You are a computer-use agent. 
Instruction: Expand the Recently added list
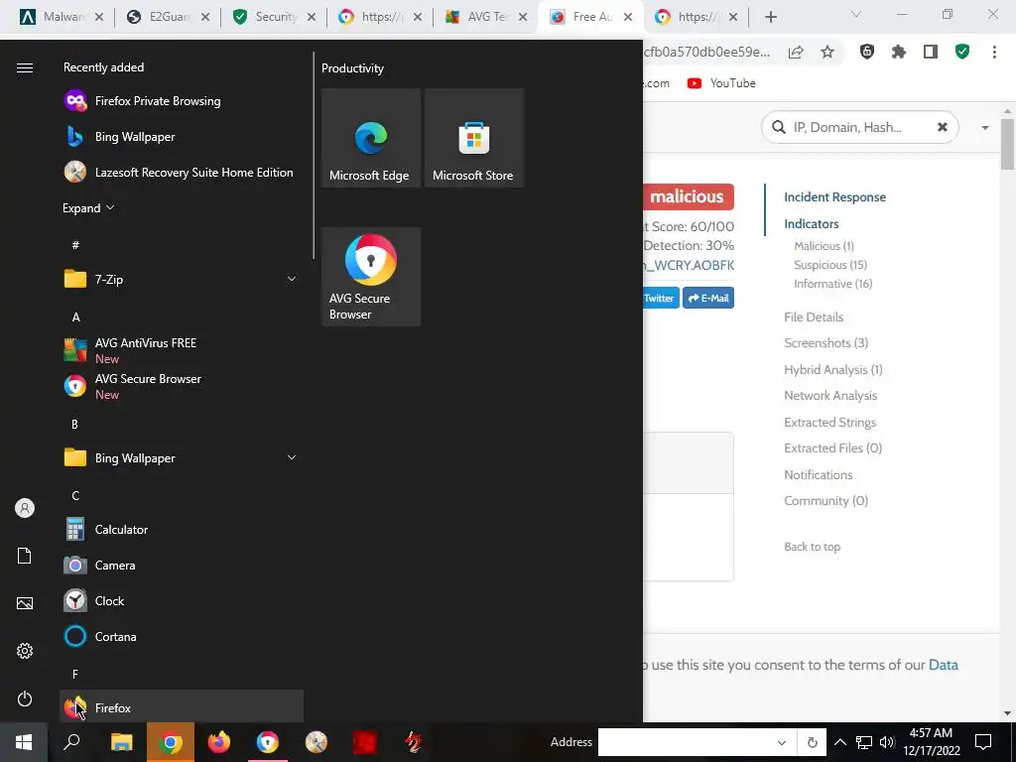click(x=88, y=208)
